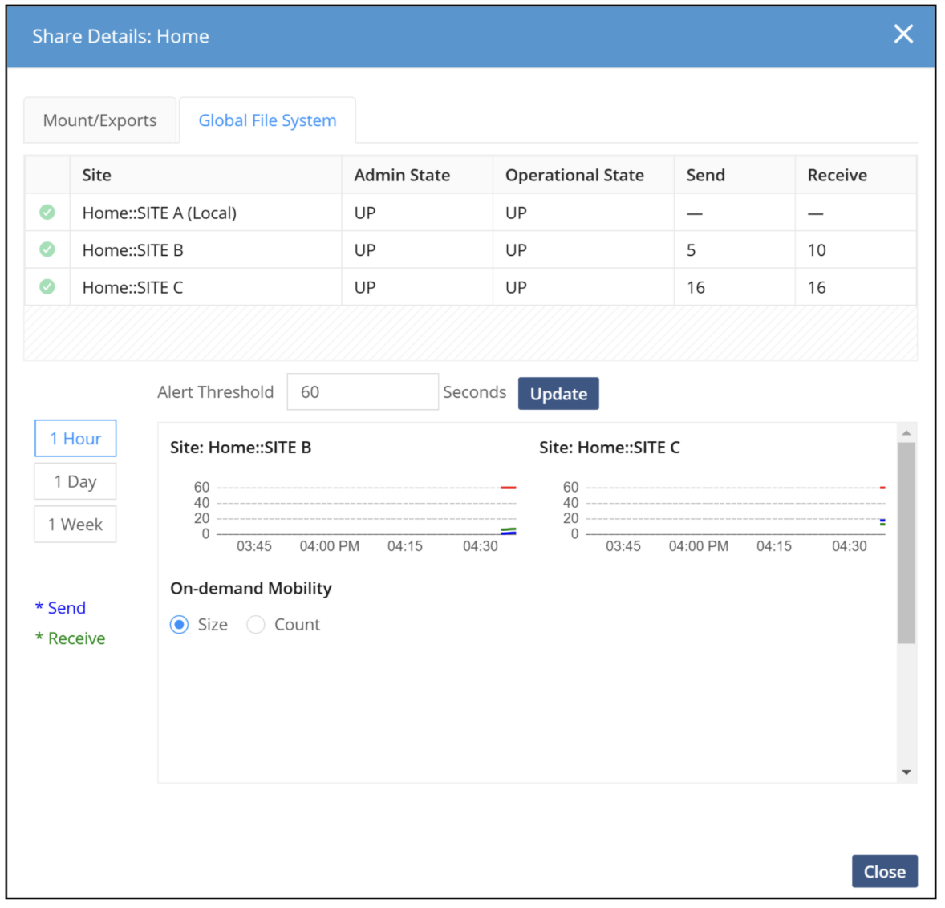The width and height of the screenshot is (945, 908).
Task: Click the Receive value 10 for SITE B
Action: pyautogui.click(x=817, y=250)
